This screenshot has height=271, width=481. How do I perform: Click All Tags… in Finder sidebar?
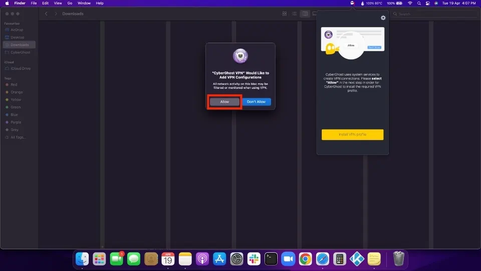pos(19,138)
